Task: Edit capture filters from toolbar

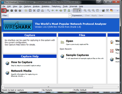Action: (x=103, y=10)
